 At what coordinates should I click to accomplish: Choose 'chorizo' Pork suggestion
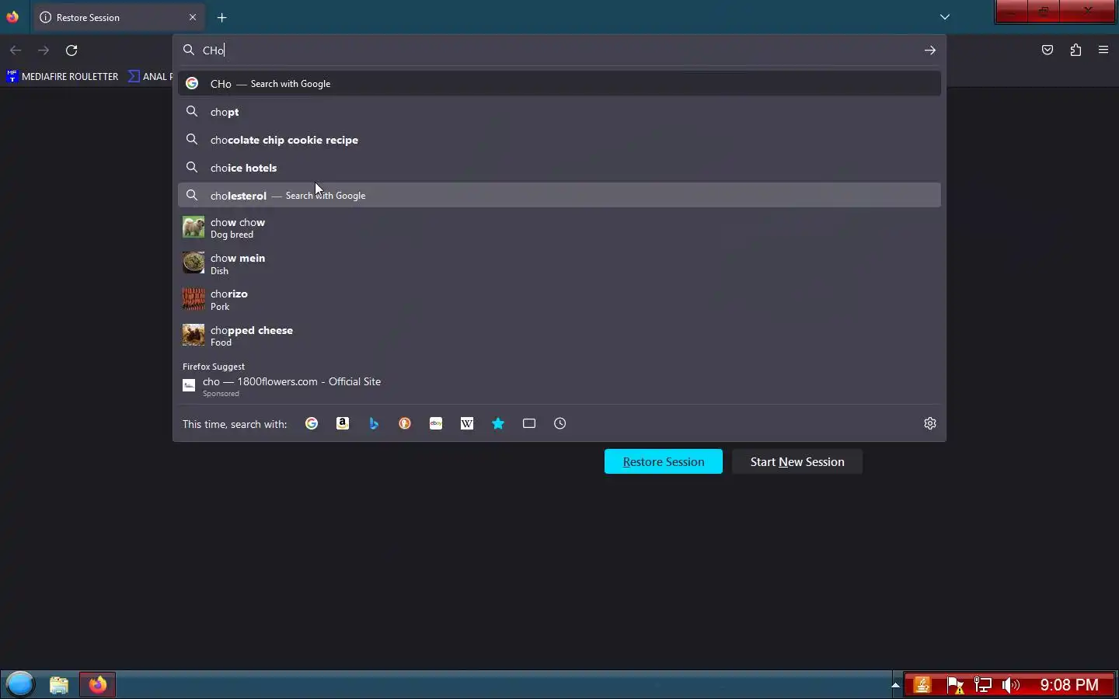559,300
